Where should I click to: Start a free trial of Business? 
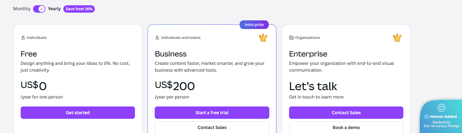(x=212, y=113)
